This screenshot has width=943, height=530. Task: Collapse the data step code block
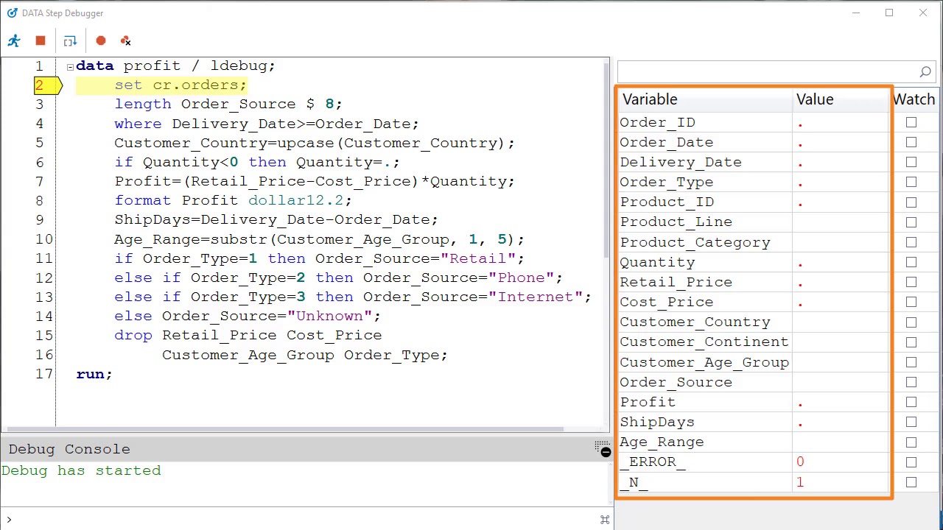70,66
